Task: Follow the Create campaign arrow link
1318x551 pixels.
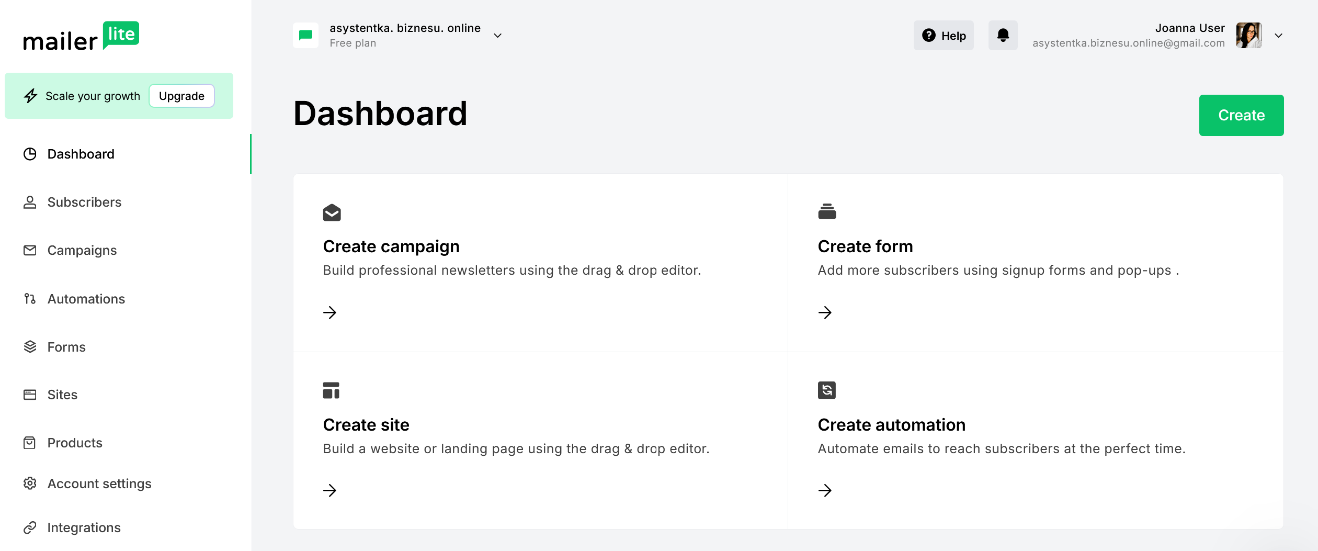Action: [x=330, y=312]
